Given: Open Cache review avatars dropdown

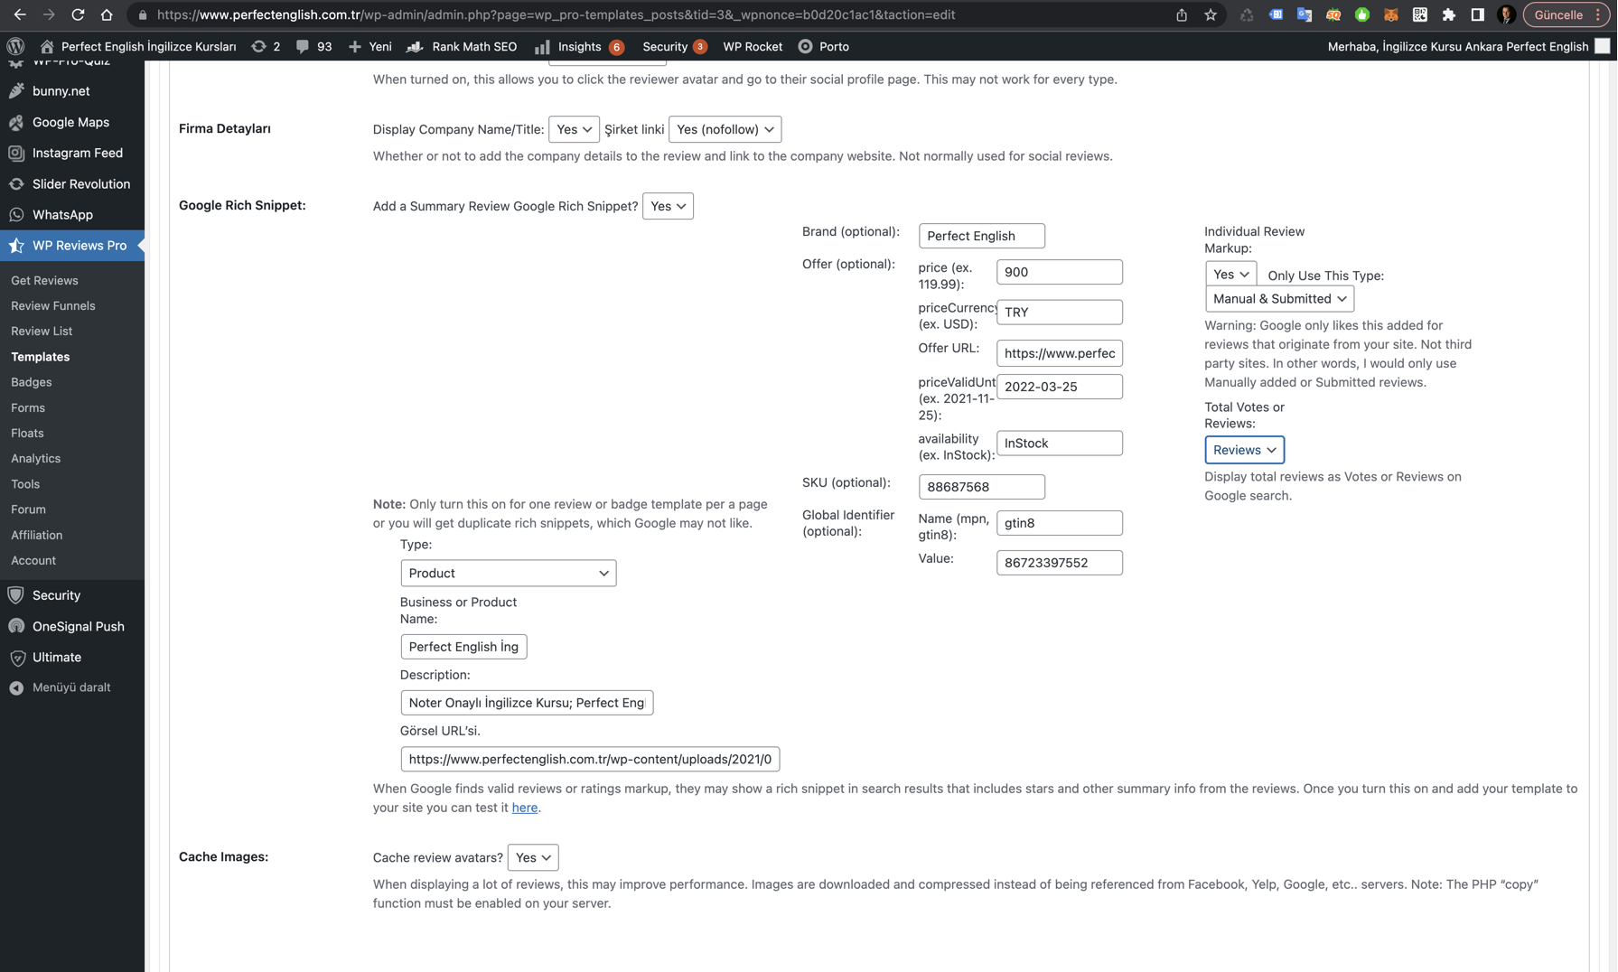Looking at the screenshot, I should 533,857.
